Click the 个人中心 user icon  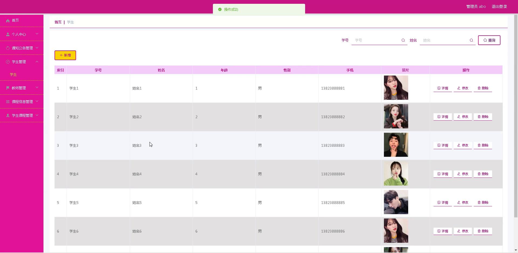tap(8, 34)
